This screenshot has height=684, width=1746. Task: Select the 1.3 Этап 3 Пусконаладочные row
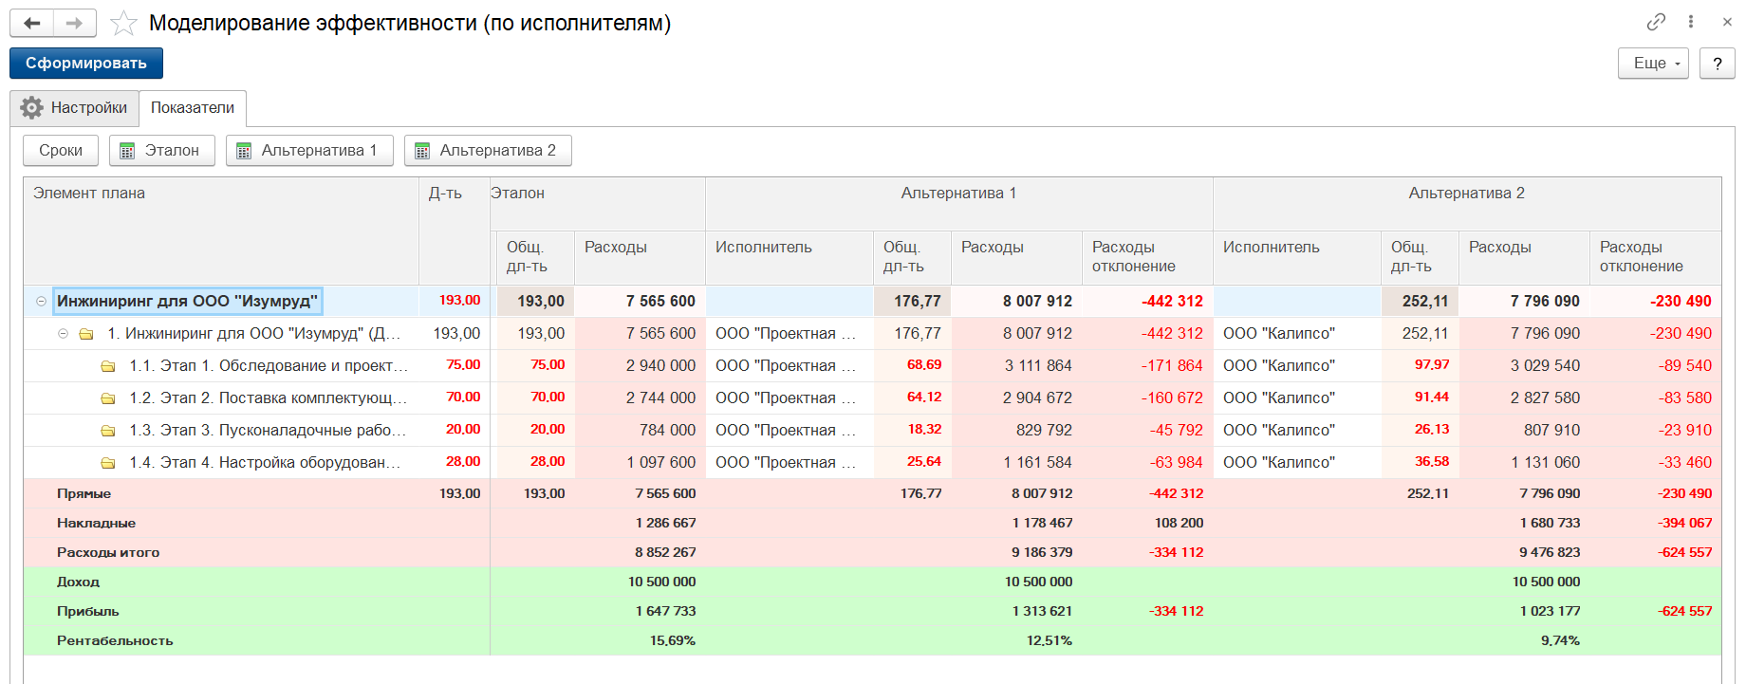[268, 431]
